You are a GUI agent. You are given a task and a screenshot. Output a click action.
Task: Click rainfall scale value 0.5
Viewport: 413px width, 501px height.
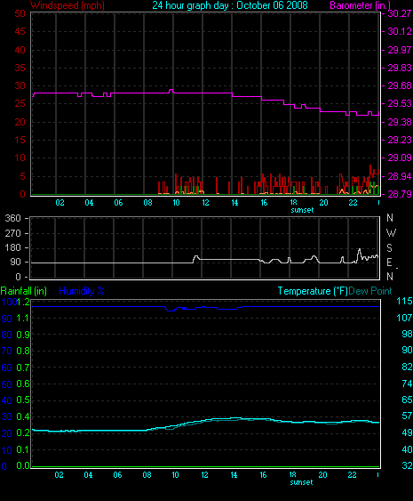coord(23,400)
